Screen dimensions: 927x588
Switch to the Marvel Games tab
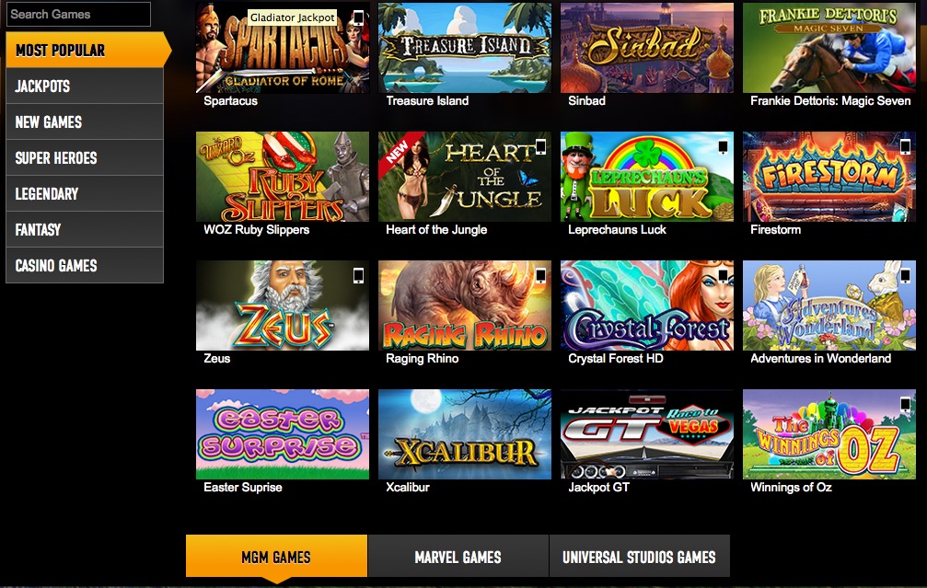point(458,557)
